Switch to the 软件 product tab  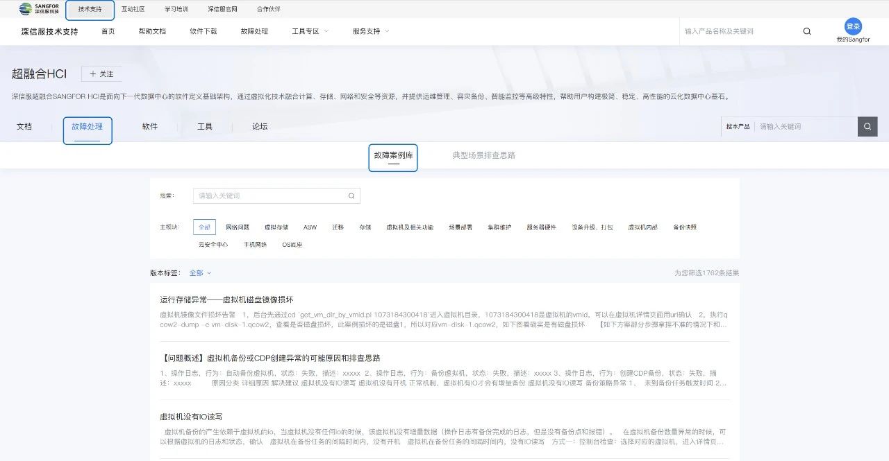(150, 127)
